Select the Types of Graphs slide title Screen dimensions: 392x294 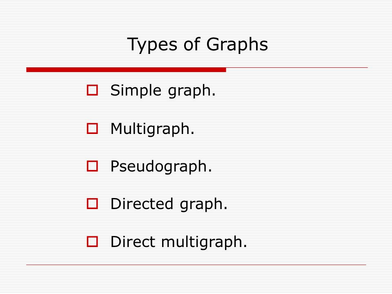pyautogui.click(x=198, y=45)
